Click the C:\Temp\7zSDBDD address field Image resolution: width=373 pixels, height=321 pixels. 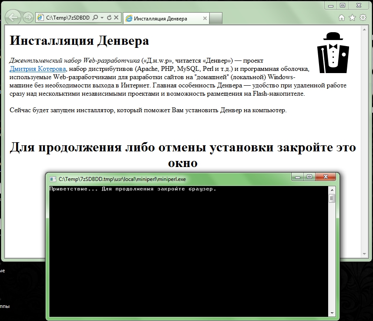pos(68,17)
